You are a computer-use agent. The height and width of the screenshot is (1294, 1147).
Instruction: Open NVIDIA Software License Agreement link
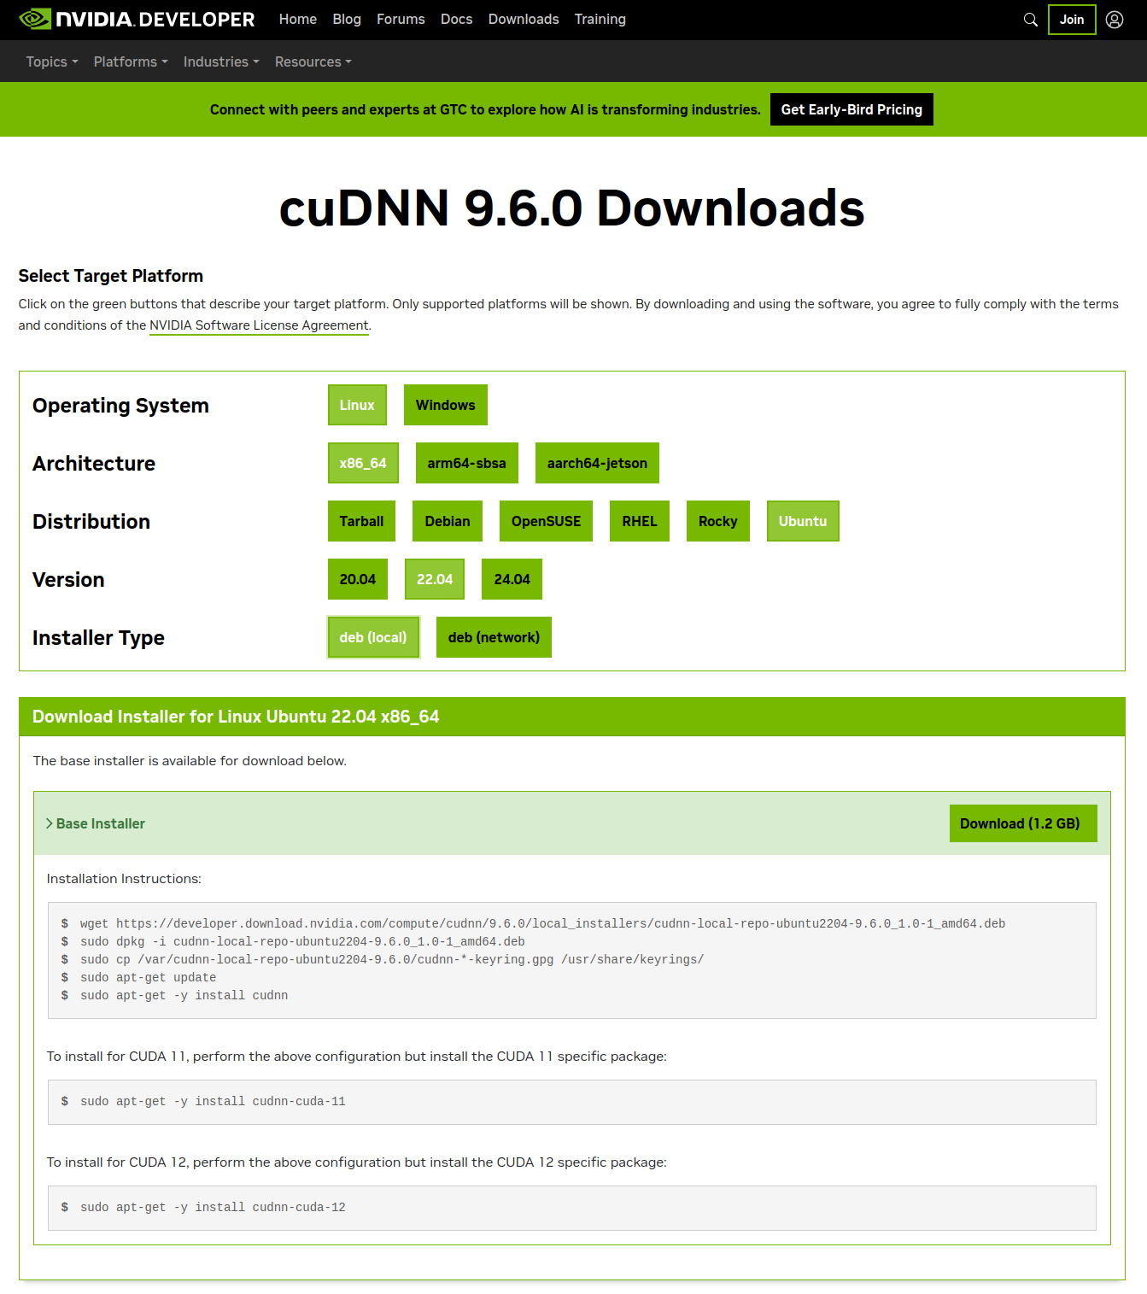259,325
